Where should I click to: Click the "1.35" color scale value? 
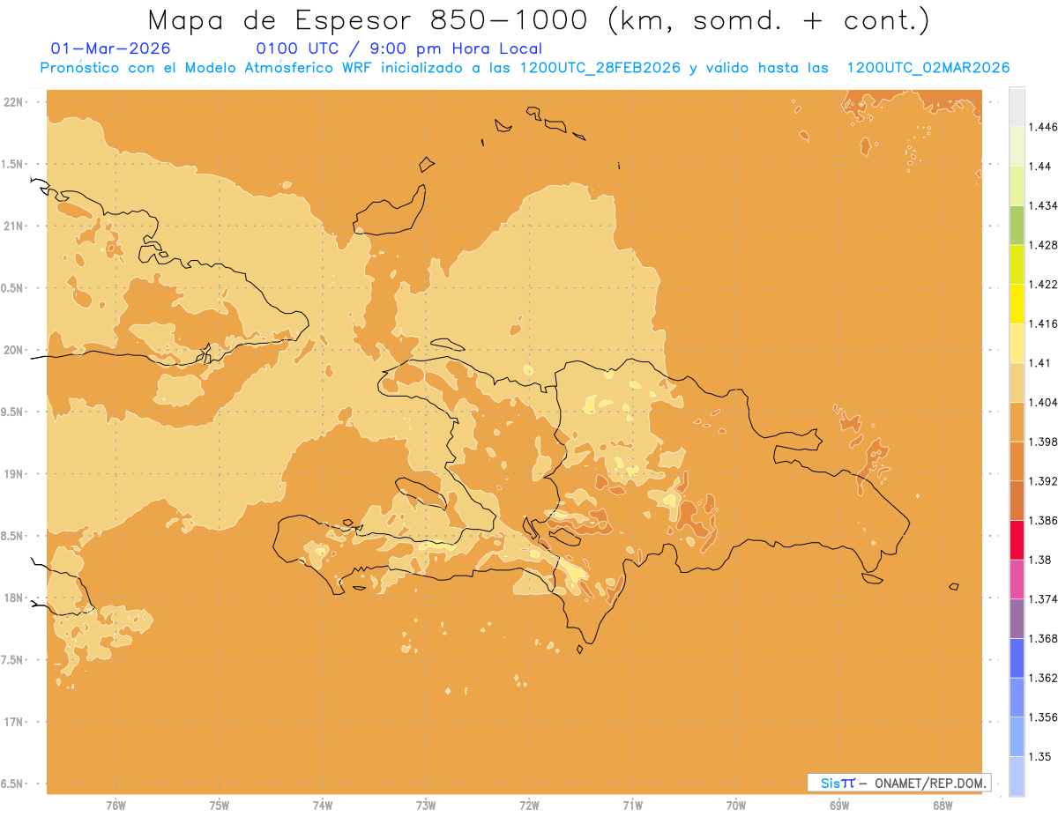click(x=1039, y=757)
